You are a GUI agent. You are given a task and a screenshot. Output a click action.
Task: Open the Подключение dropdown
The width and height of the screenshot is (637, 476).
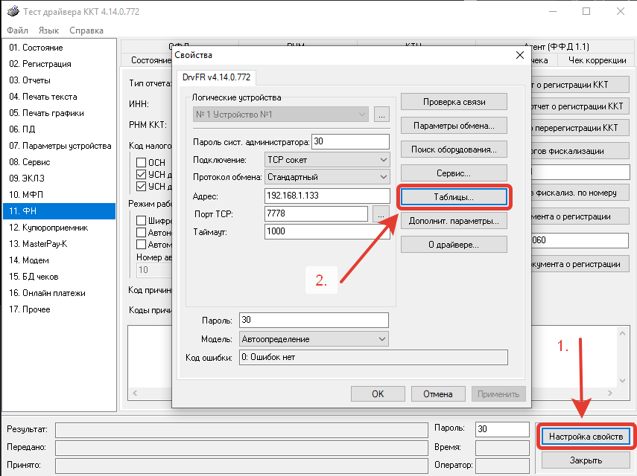(x=327, y=160)
